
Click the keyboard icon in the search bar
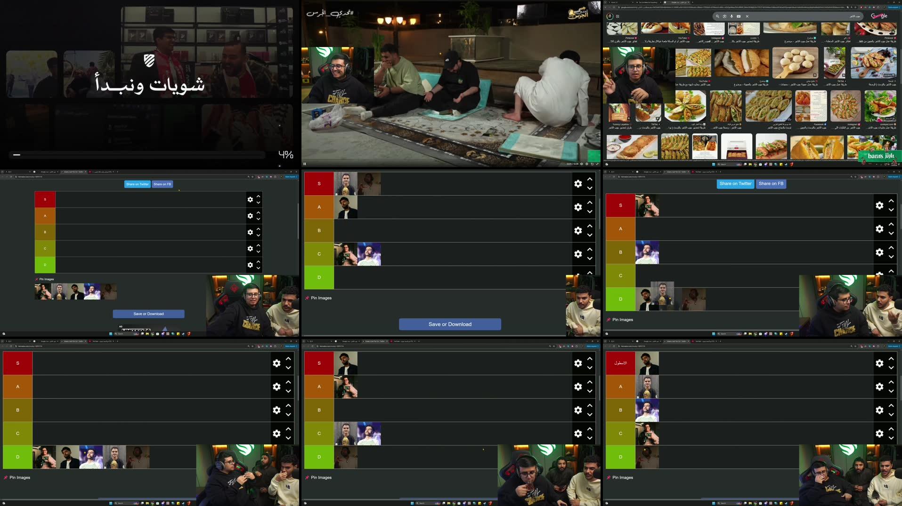point(739,16)
